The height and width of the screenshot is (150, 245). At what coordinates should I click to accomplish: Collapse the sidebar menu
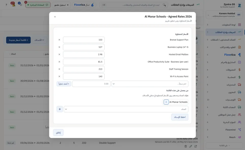click(x=224, y=146)
